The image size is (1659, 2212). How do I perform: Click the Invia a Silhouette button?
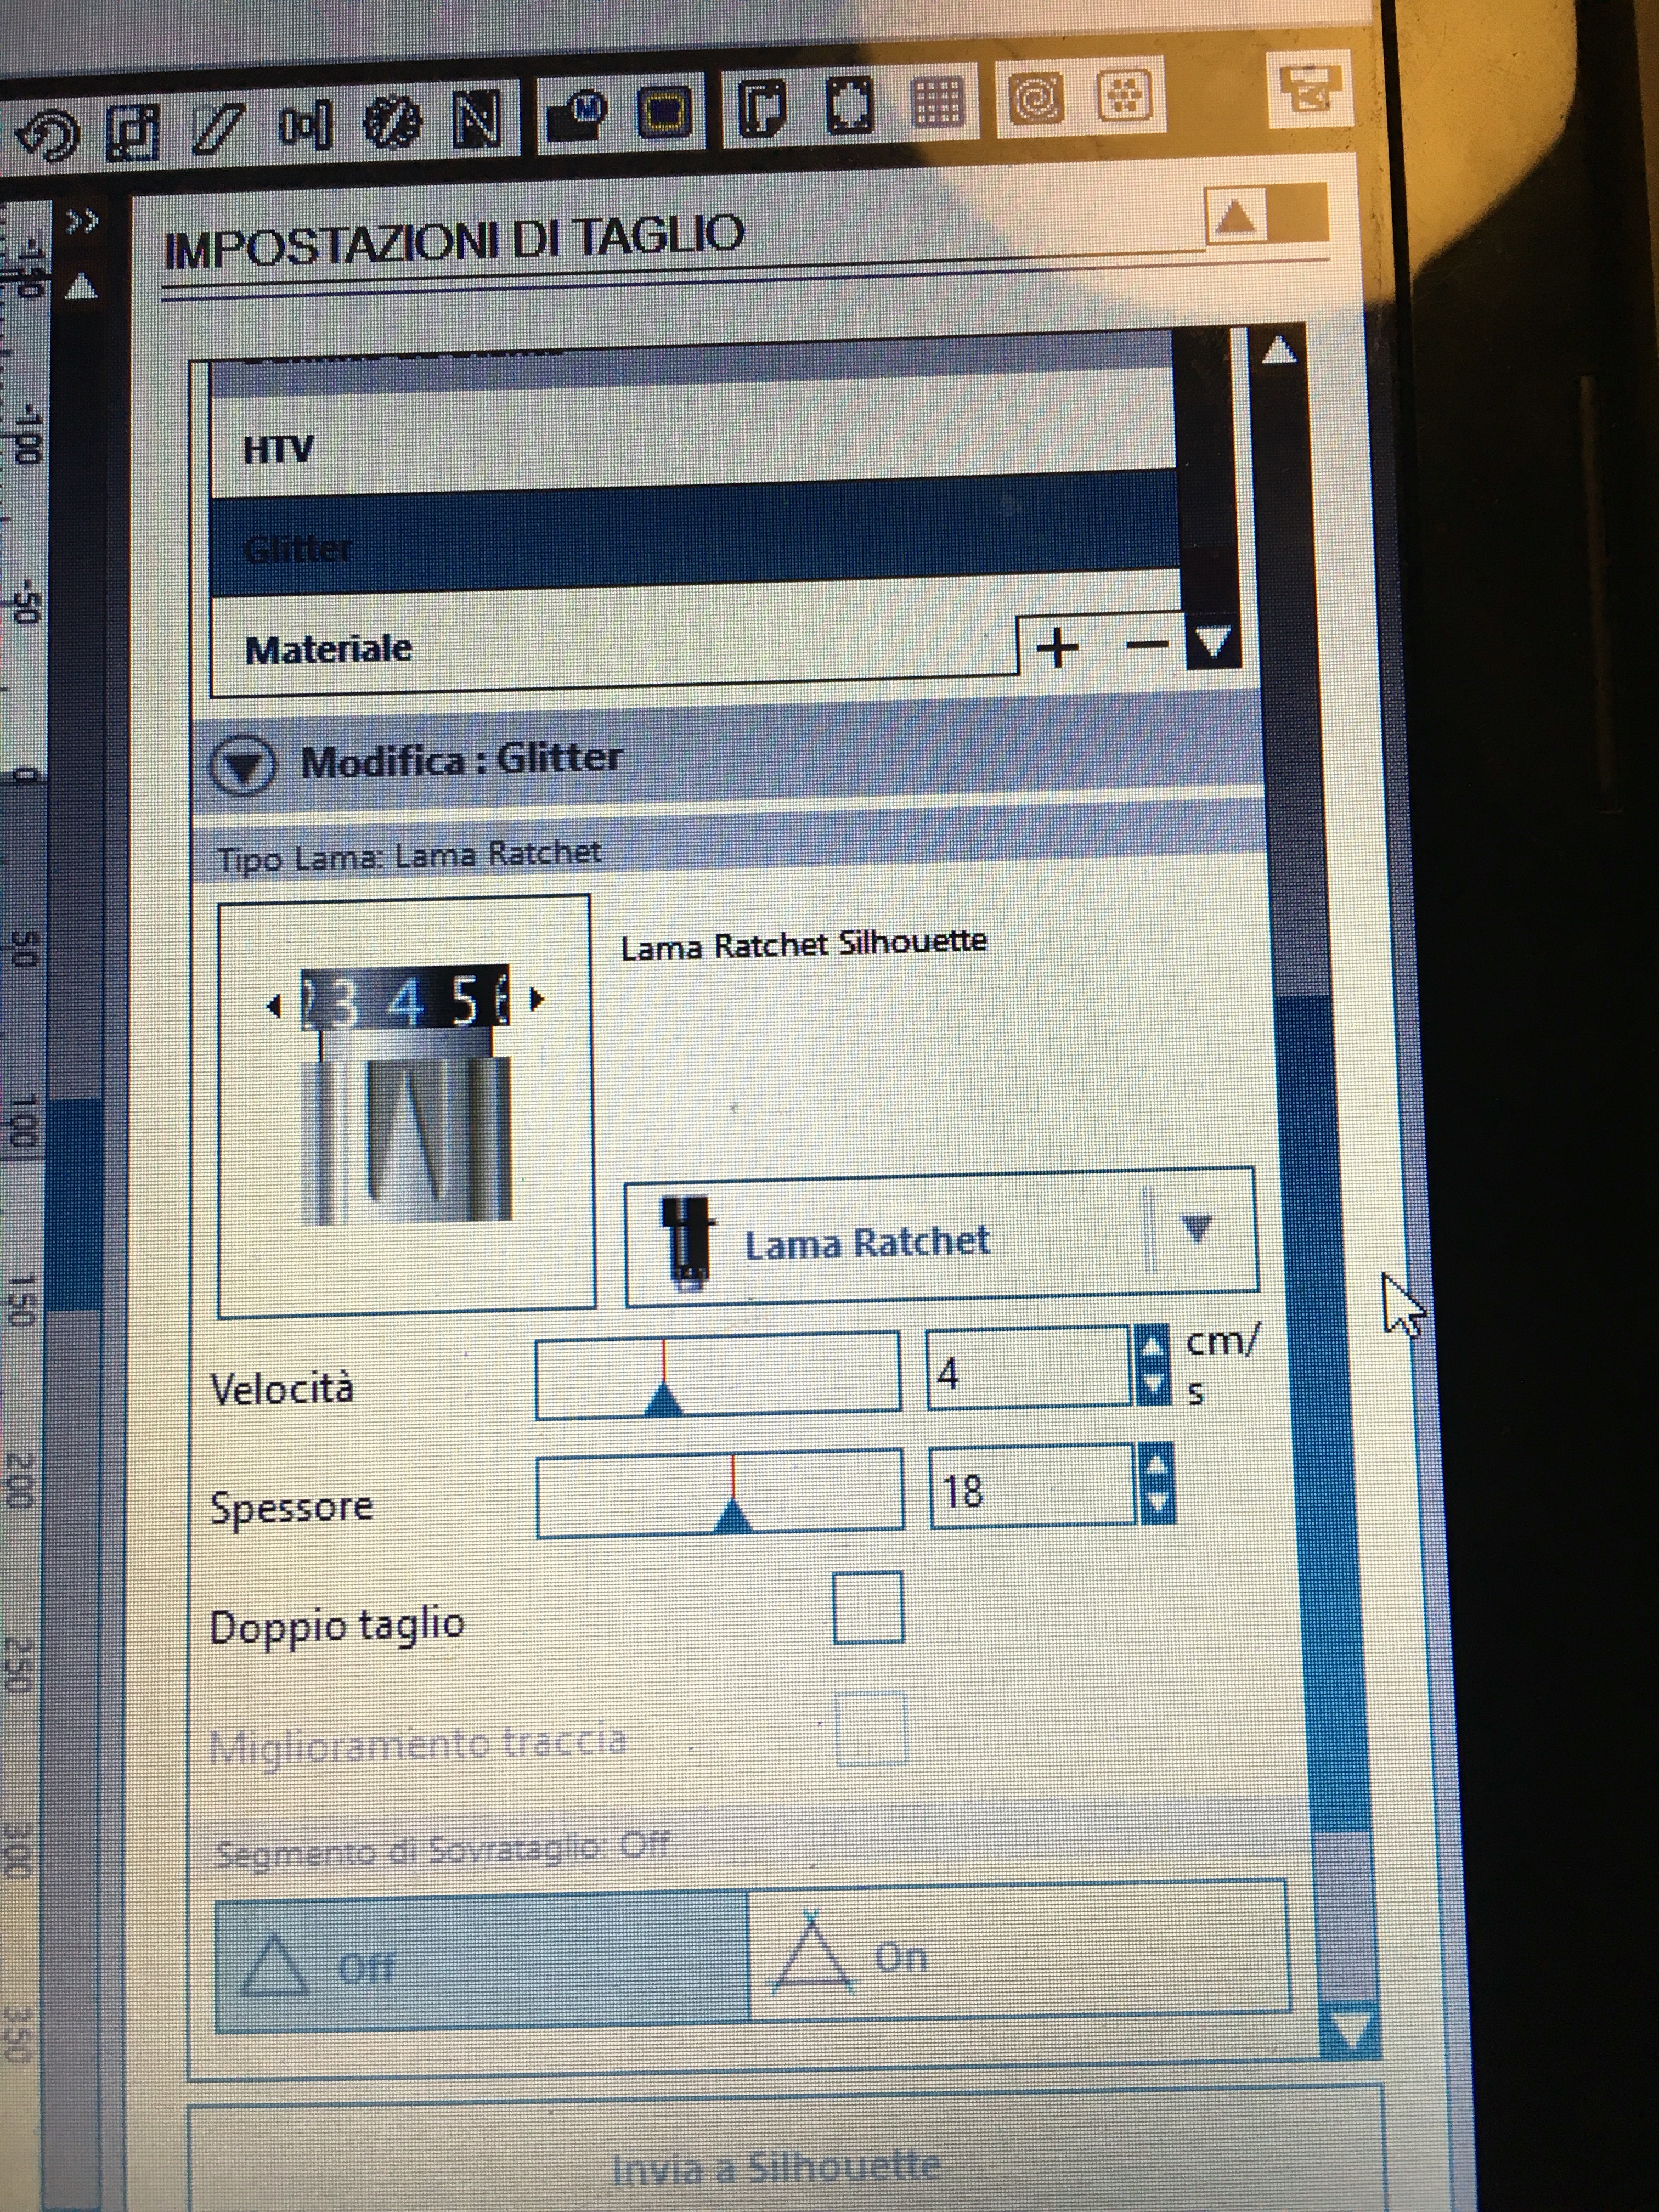(x=786, y=2160)
